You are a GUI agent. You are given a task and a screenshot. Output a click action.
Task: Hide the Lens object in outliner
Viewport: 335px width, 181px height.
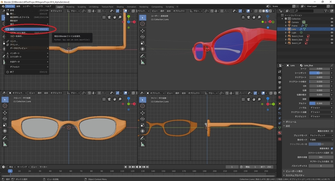[x=332, y=29]
